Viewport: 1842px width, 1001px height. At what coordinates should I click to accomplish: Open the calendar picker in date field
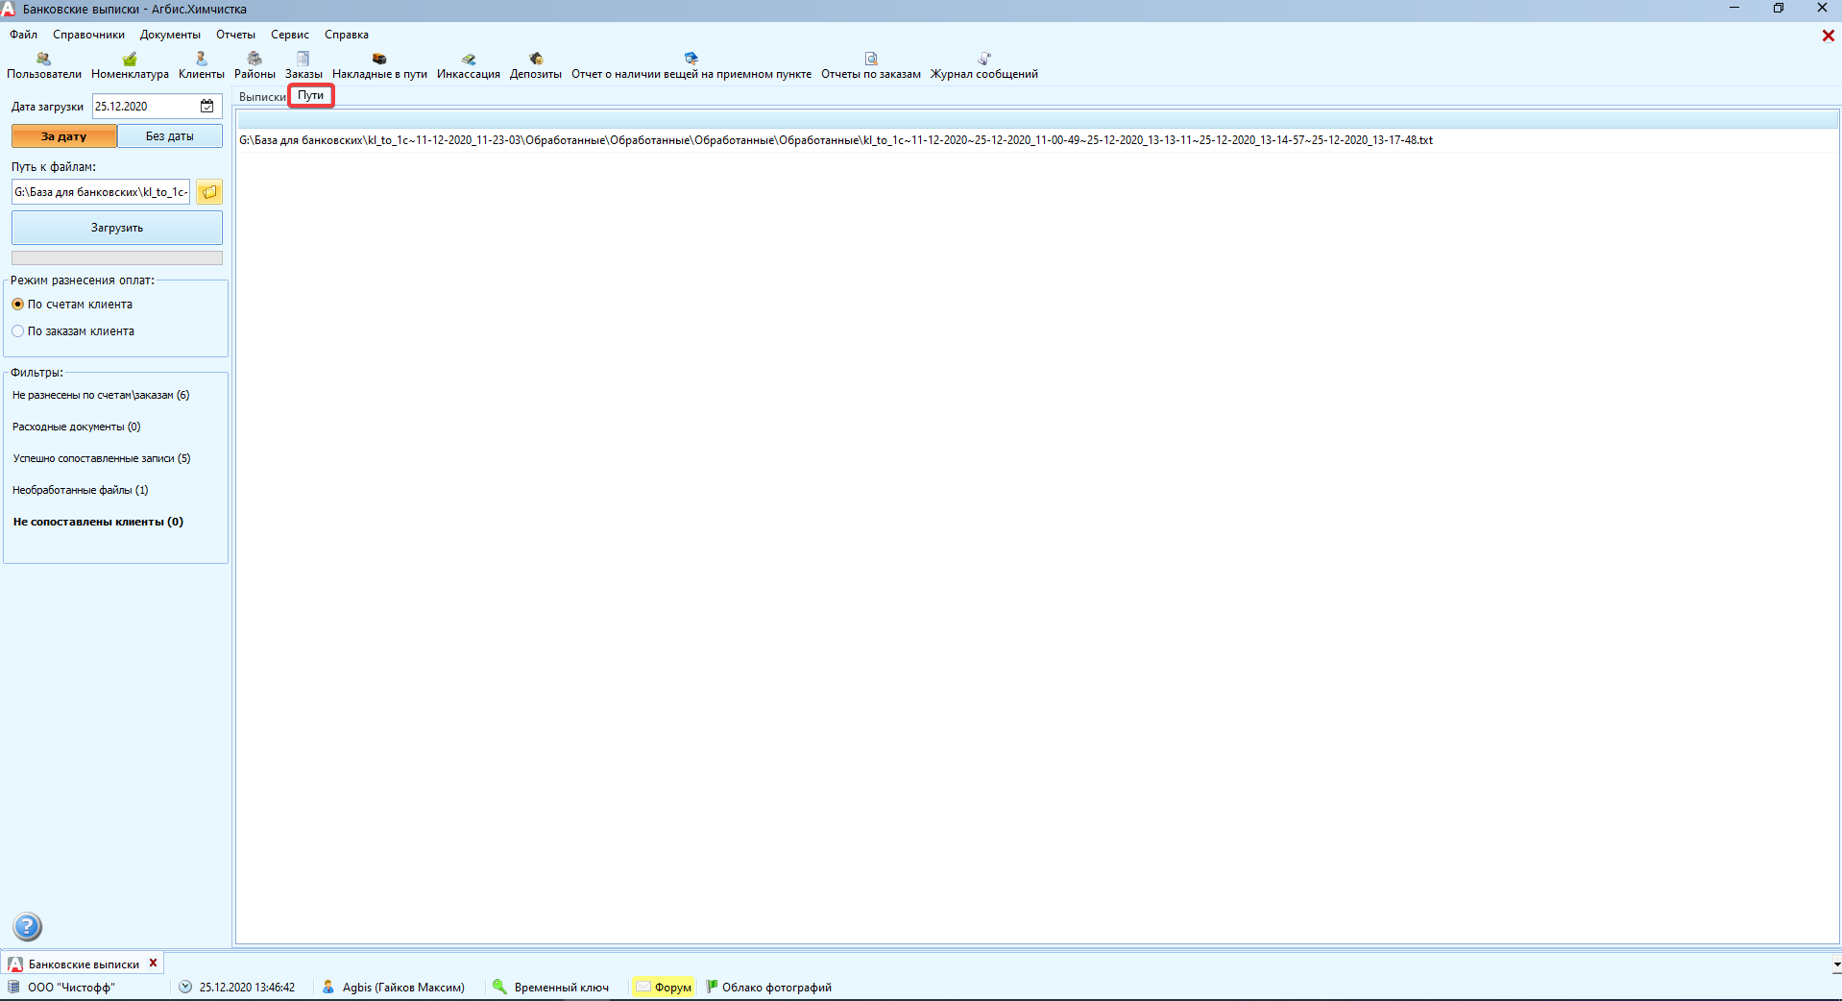point(206,106)
